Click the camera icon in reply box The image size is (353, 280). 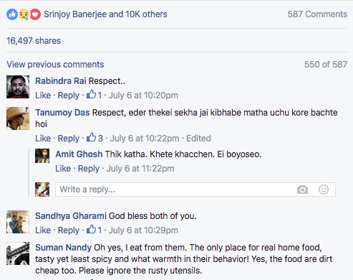(x=302, y=190)
